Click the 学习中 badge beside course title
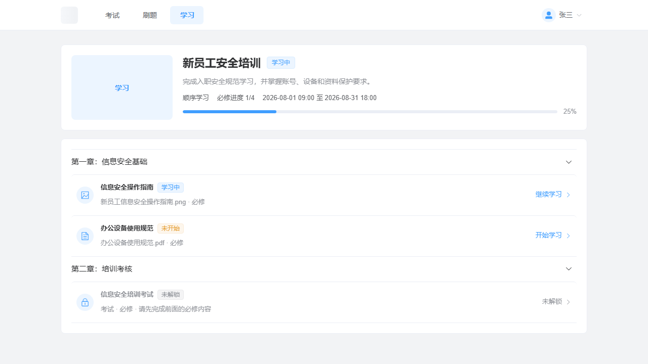Screen dimensions: 648x364 [281, 63]
